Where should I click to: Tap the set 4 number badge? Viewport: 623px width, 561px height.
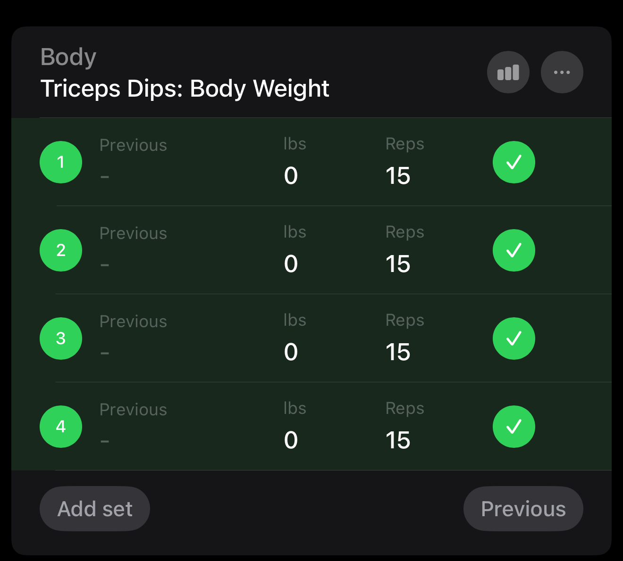(x=61, y=427)
